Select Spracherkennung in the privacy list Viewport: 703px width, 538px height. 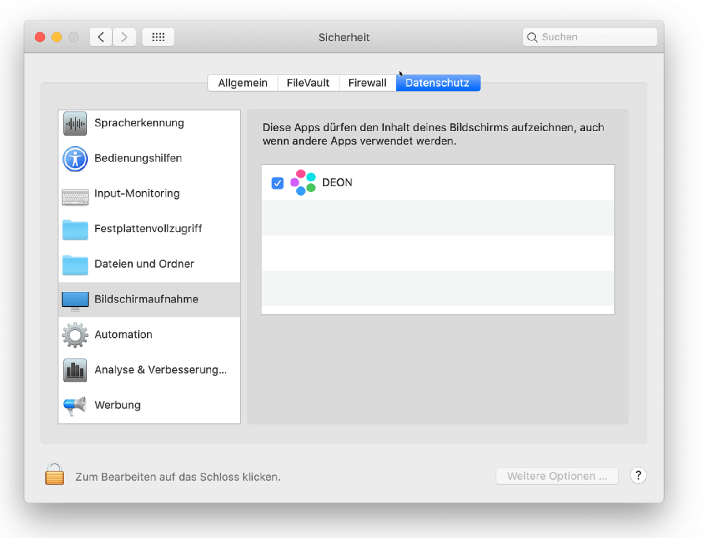pyautogui.click(x=149, y=123)
